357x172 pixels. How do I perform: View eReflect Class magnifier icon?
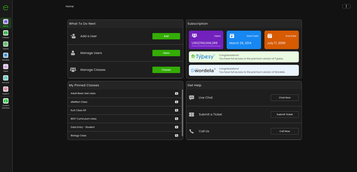pos(176,102)
